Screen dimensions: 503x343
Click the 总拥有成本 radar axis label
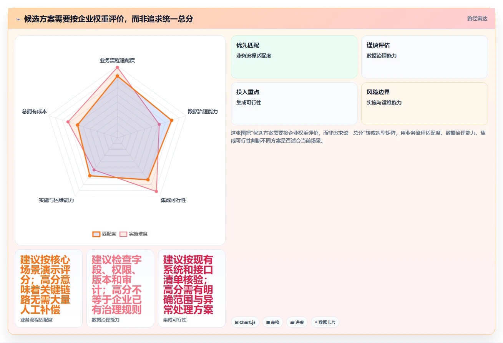pyautogui.click(x=35, y=111)
